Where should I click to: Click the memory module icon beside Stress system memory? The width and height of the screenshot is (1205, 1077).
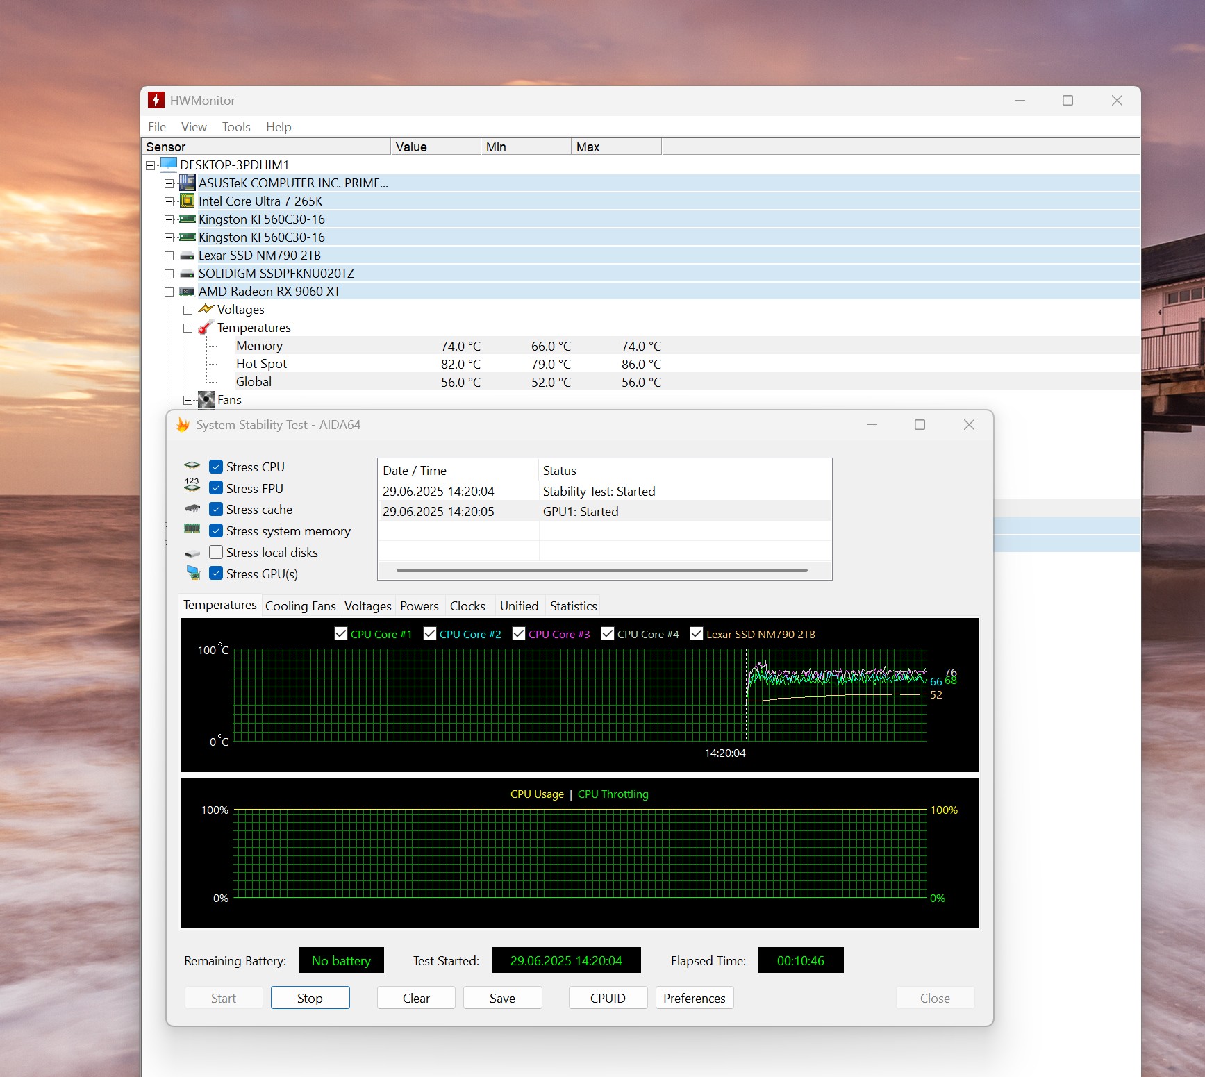pyautogui.click(x=192, y=529)
